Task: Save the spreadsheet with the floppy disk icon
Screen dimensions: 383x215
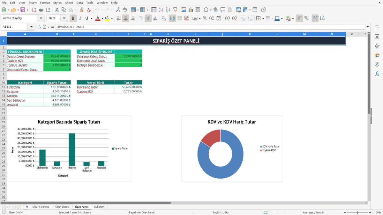Action: (x=23, y=10)
